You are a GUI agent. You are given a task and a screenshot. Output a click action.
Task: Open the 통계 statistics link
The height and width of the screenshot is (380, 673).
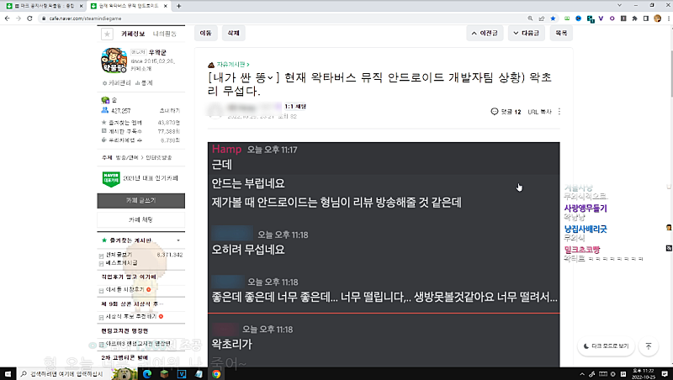tap(144, 82)
